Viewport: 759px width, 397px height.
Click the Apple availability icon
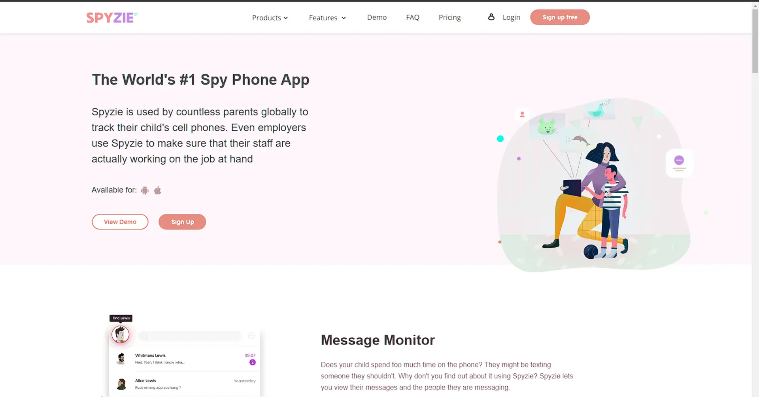pos(158,190)
